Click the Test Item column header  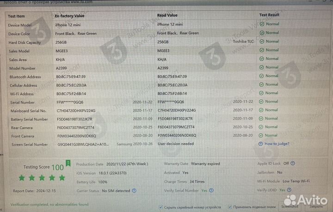coord(18,15)
